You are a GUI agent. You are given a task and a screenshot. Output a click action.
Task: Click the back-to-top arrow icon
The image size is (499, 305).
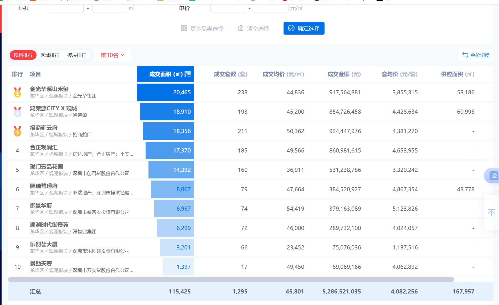pyautogui.click(x=491, y=212)
